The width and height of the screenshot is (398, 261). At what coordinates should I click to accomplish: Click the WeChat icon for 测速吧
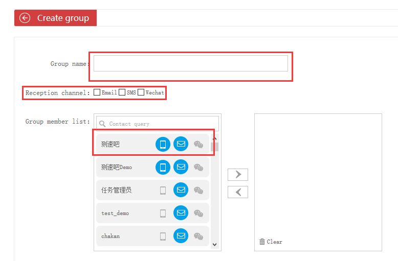tap(198, 145)
